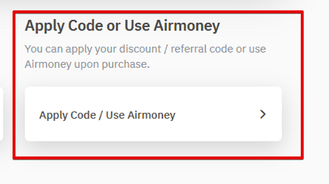Click the discount / referral code description text
This screenshot has width=329, height=184.
[x=145, y=49]
